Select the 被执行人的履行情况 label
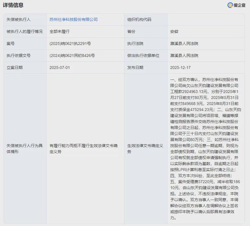The width and height of the screenshot is (250, 226). click(24, 31)
